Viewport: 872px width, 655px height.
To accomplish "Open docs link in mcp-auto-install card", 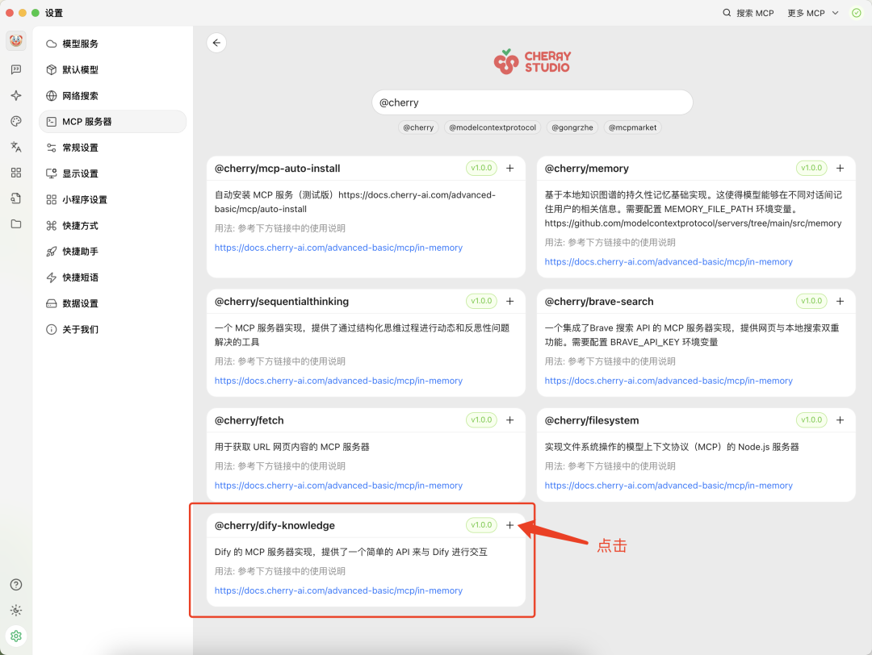I will (338, 248).
